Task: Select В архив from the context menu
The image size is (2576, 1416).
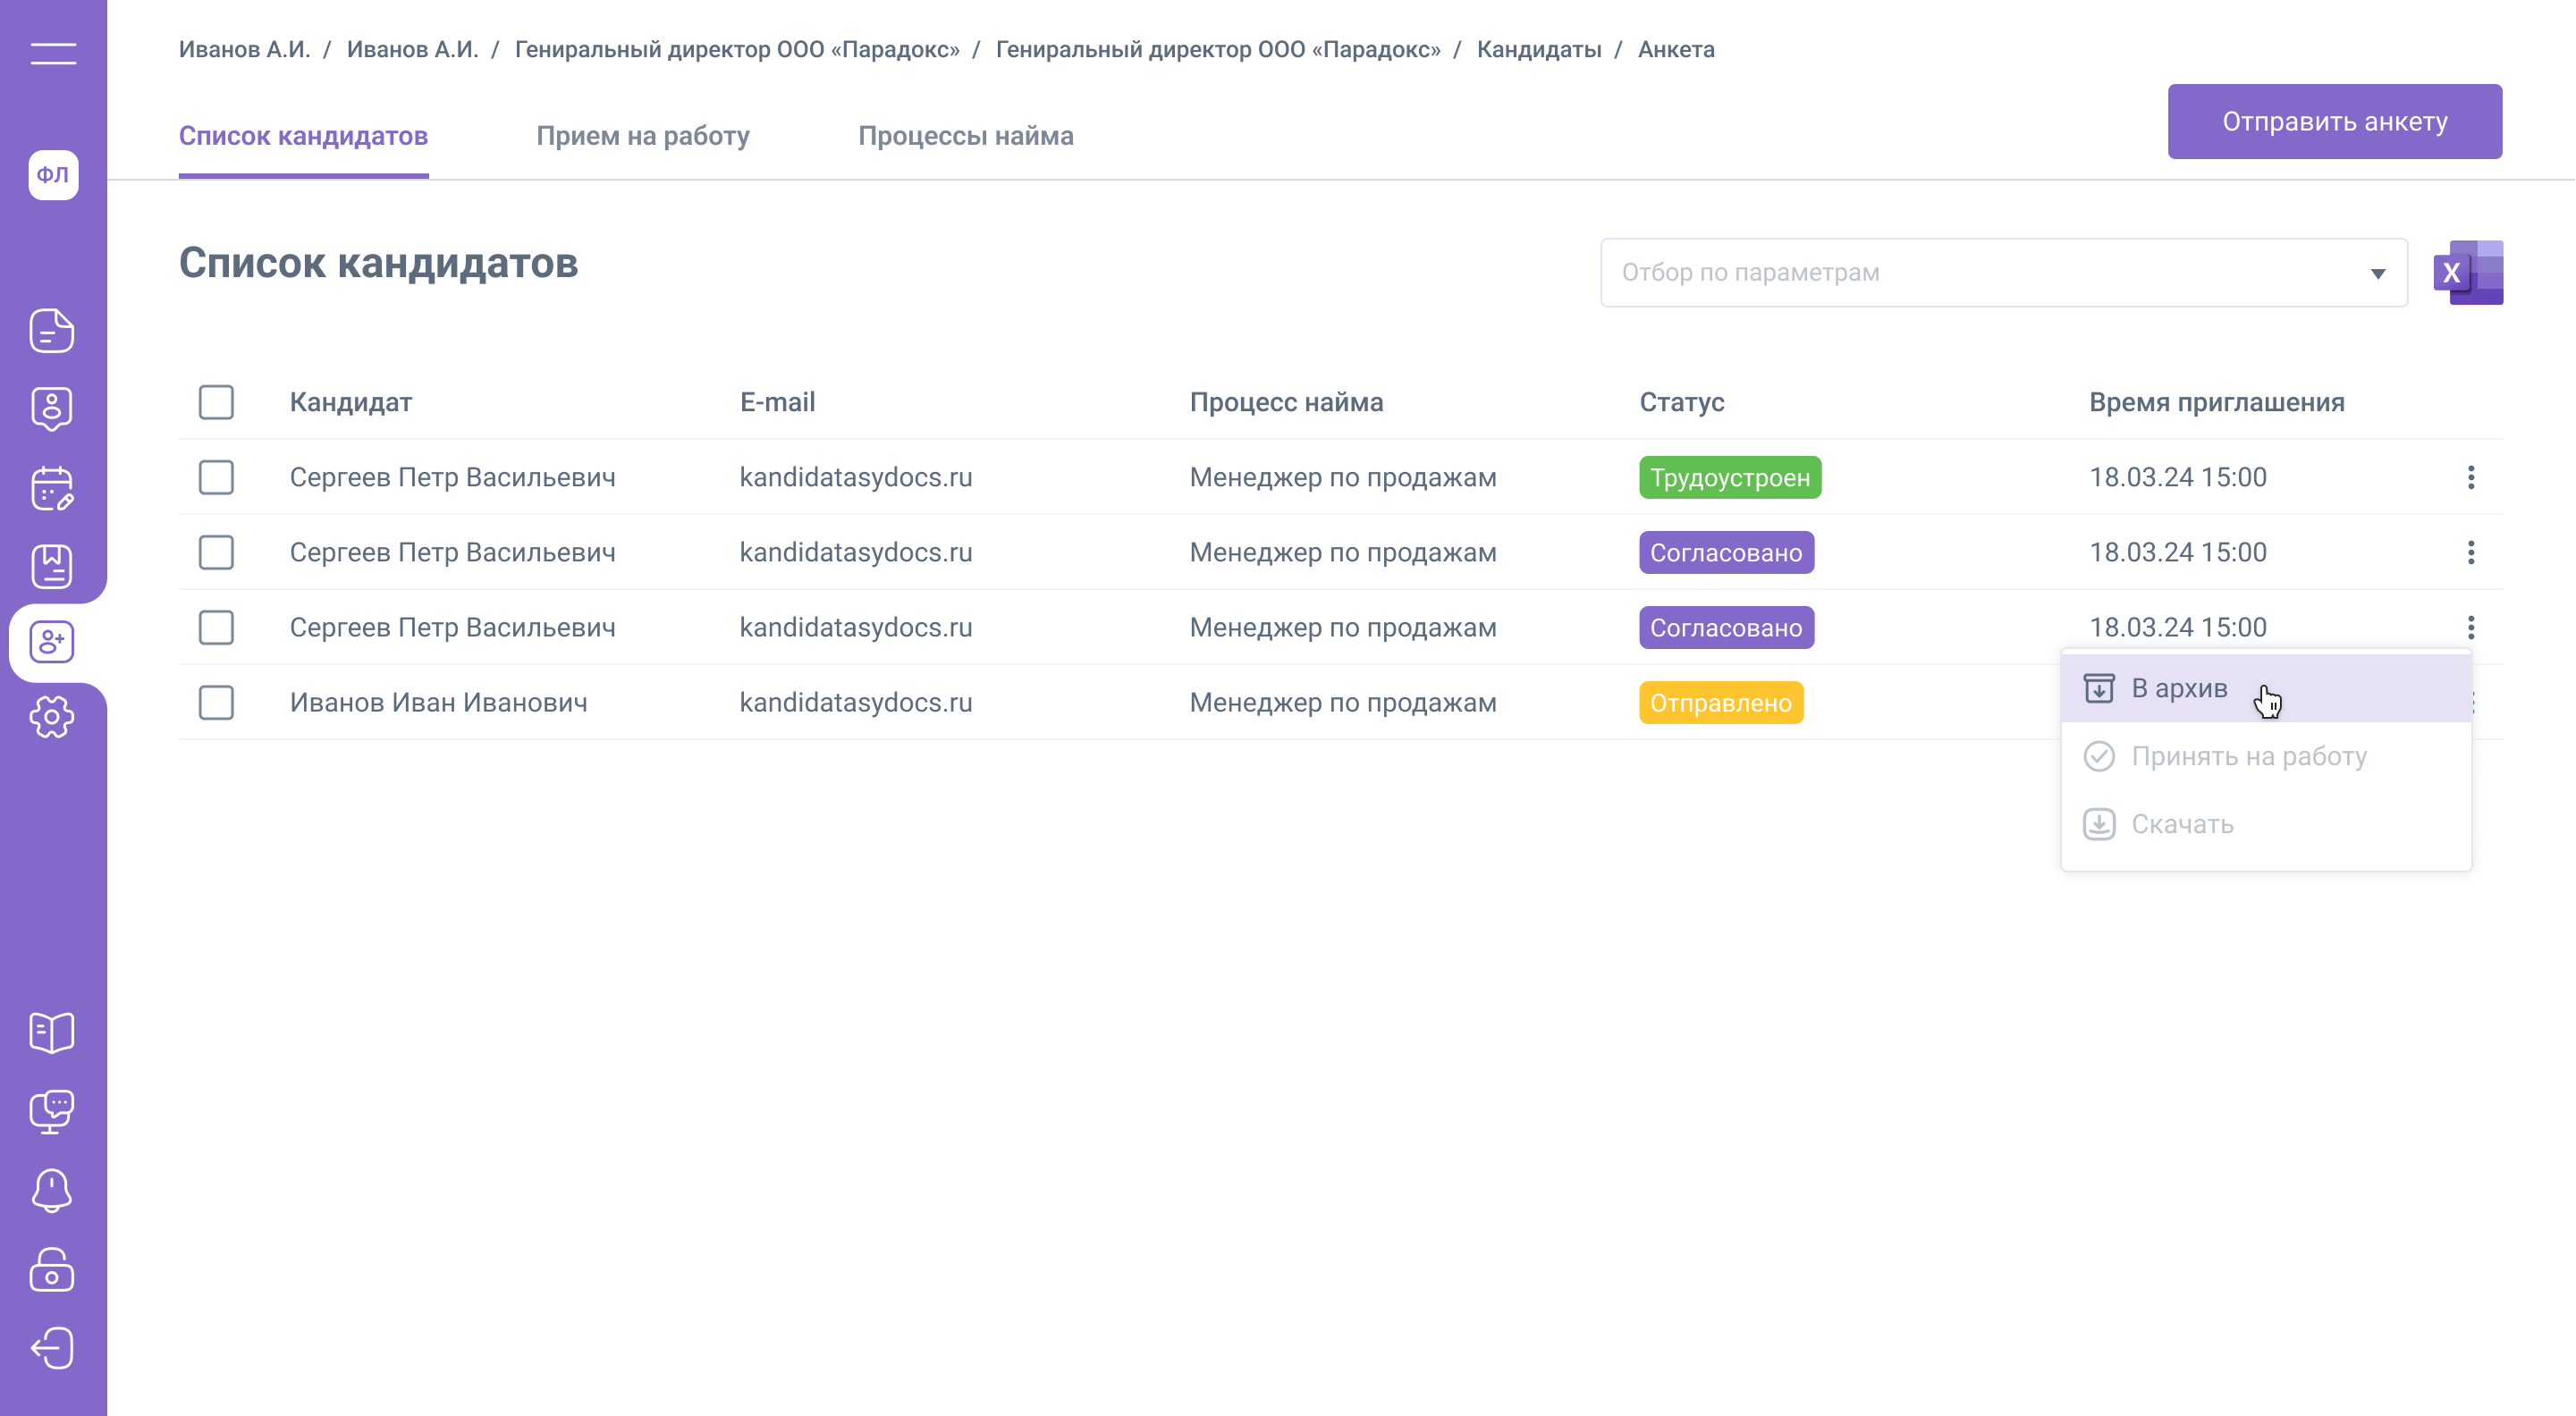Action: click(2179, 688)
